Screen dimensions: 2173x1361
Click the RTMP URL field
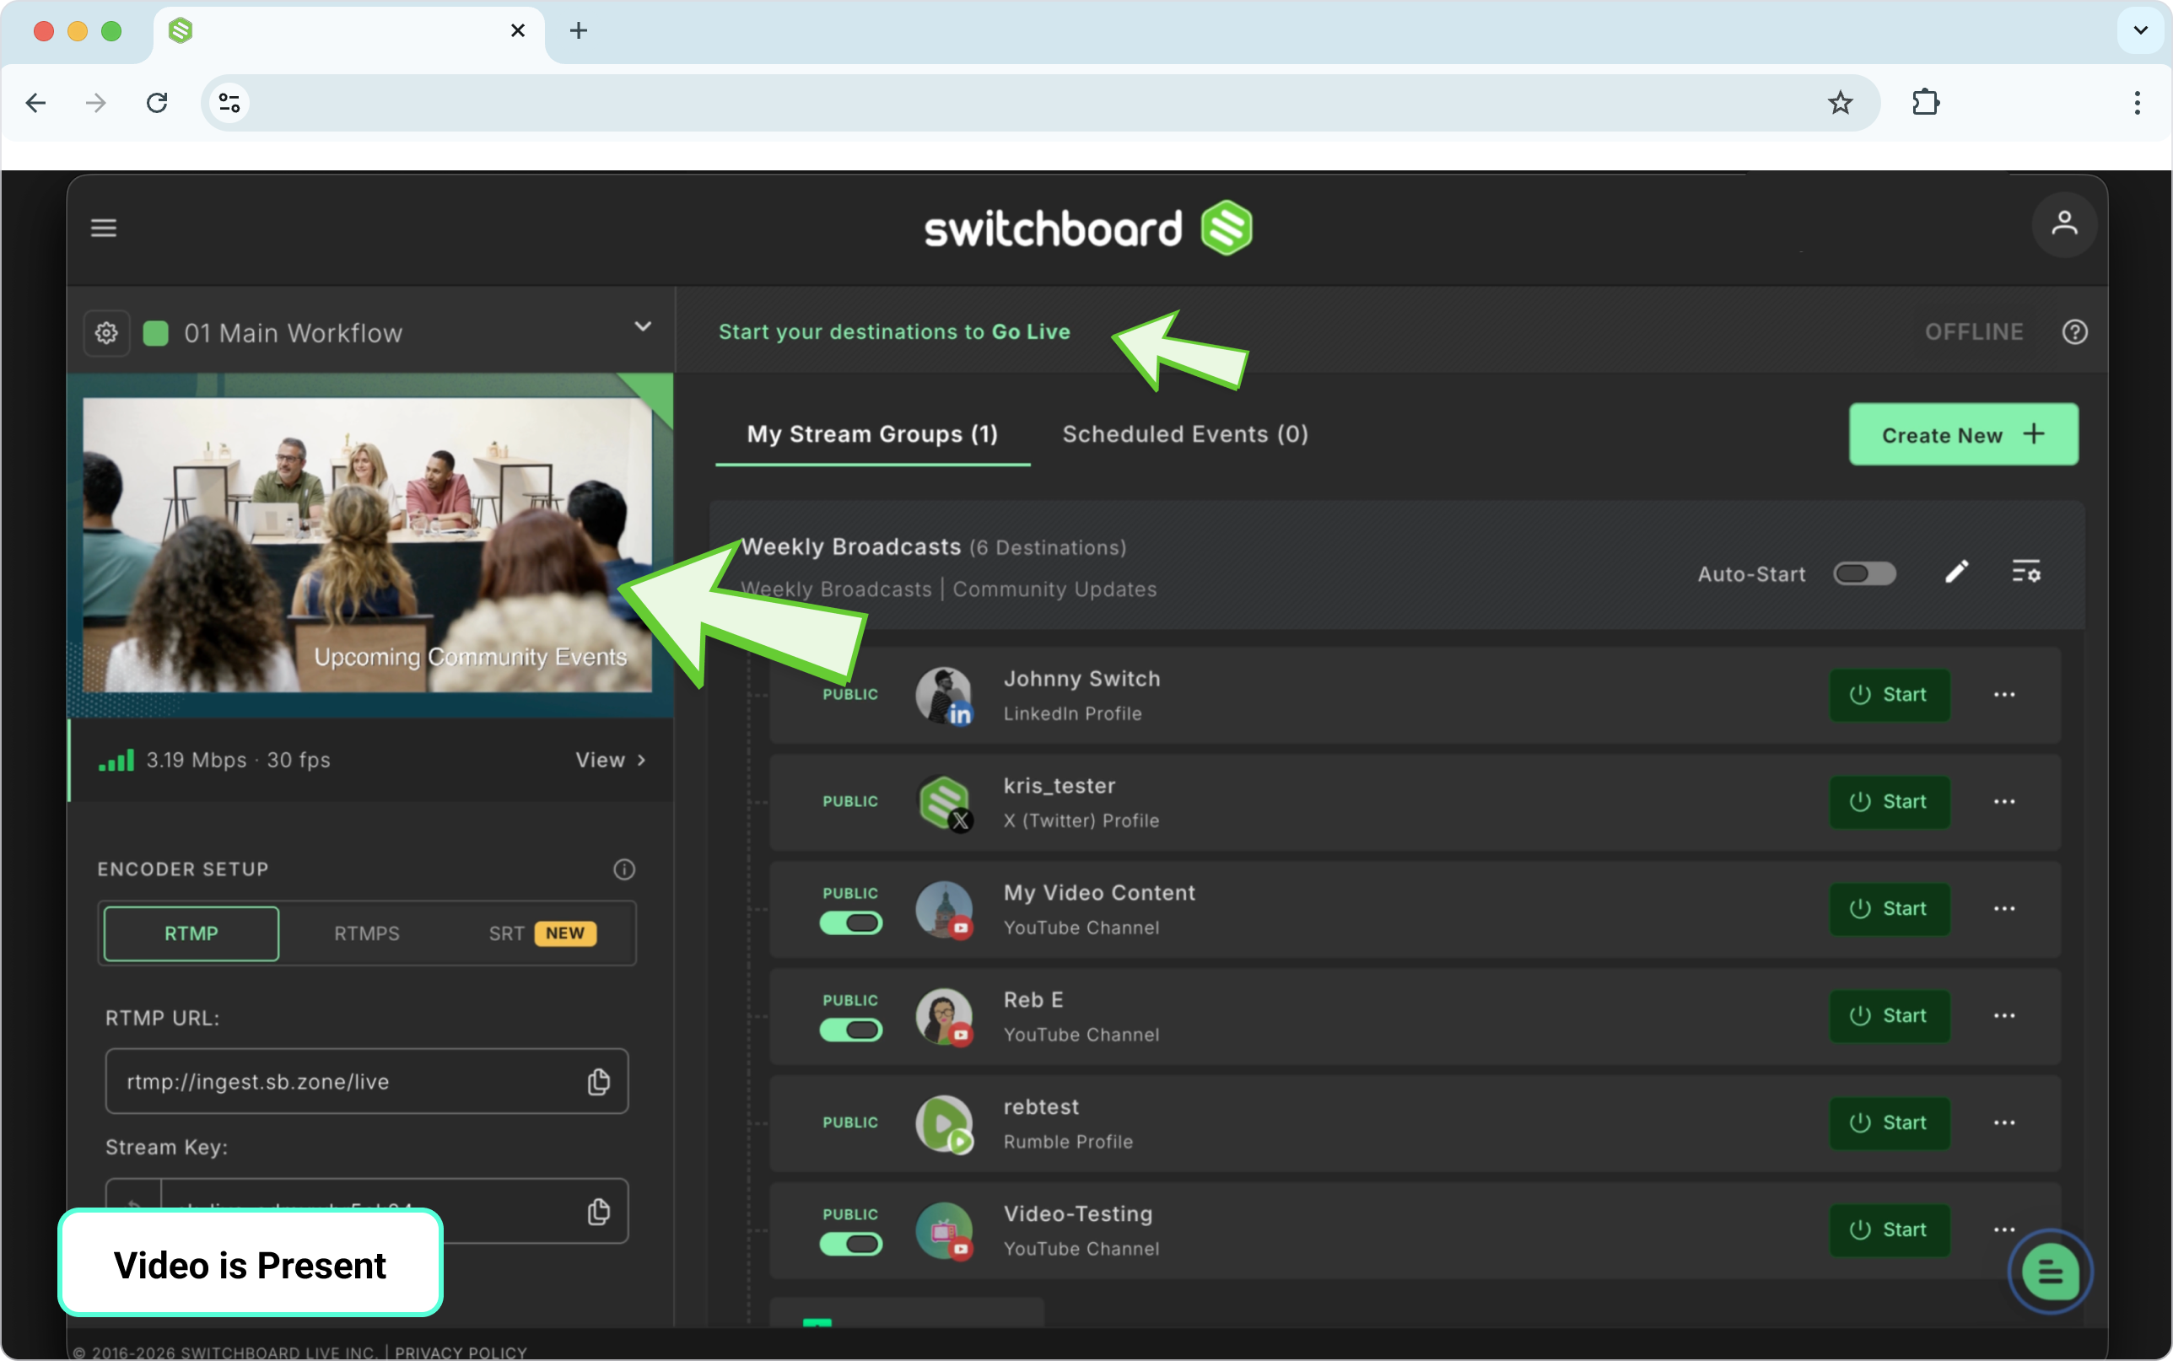[x=366, y=1081]
